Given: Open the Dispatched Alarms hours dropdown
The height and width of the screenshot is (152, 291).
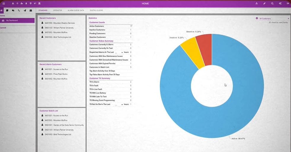Looking at the screenshot, I should 119,52.
